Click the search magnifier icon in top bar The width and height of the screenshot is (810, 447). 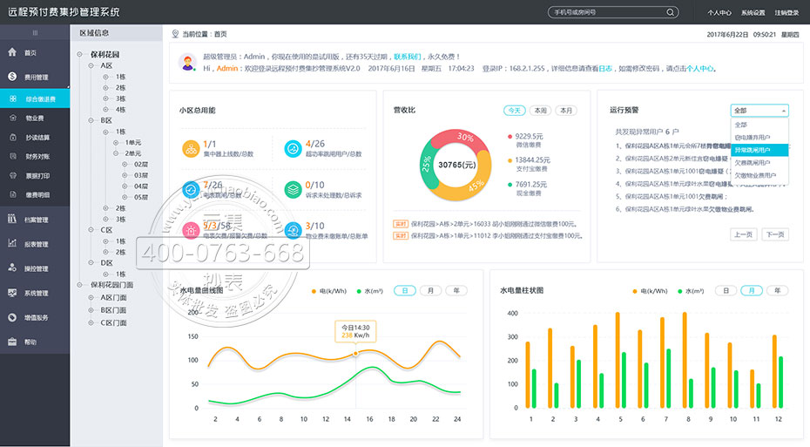click(x=670, y=12)
